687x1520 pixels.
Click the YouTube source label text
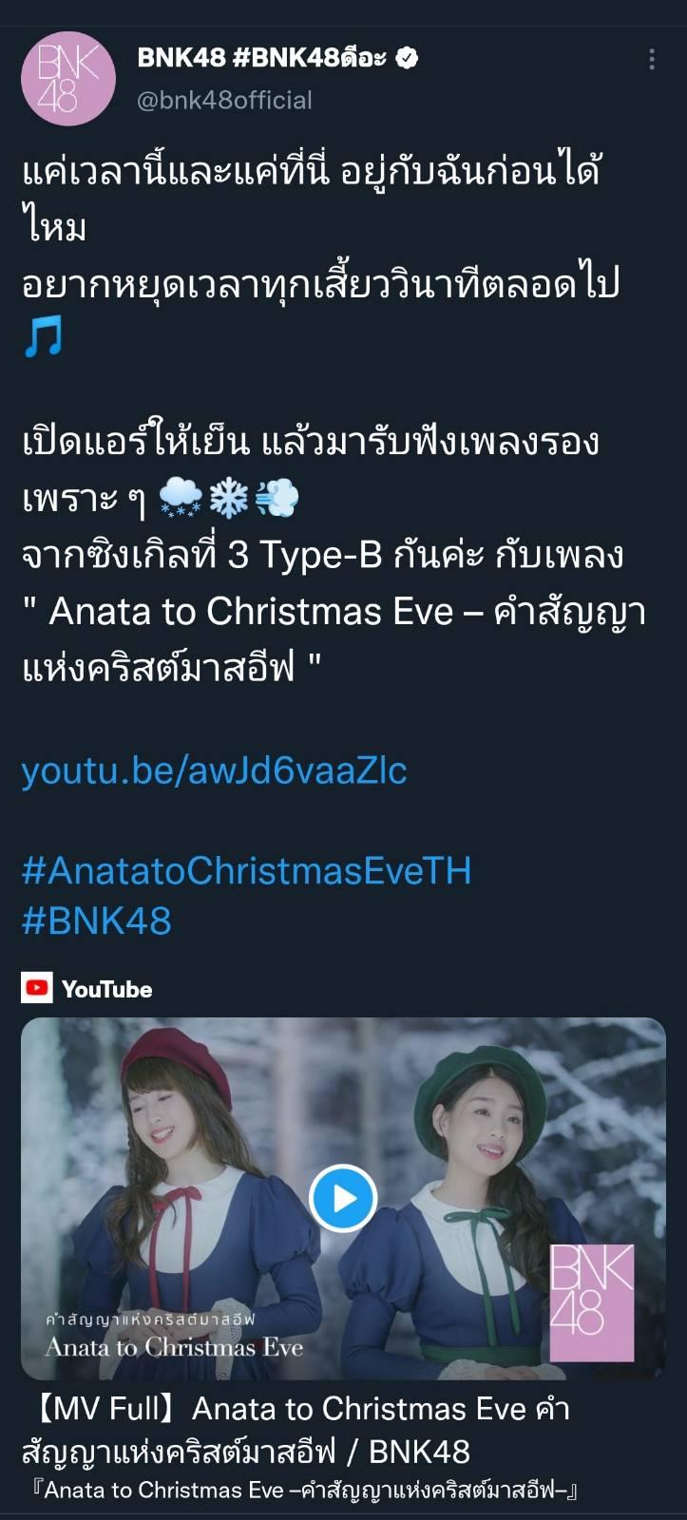(x=106, y=989)
